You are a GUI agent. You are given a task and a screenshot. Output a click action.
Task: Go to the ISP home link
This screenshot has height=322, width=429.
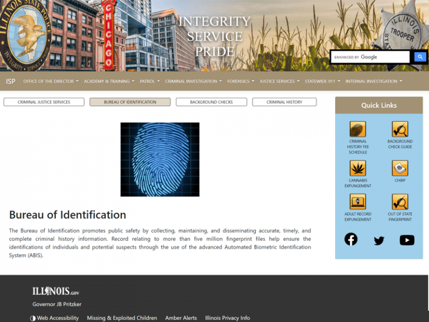point(11,81)
